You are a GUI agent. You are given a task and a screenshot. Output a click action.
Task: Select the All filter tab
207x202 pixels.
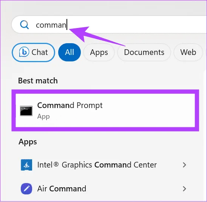point(70,52)
